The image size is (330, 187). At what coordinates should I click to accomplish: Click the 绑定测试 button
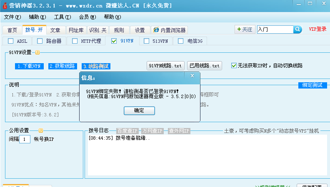[312, 85]
